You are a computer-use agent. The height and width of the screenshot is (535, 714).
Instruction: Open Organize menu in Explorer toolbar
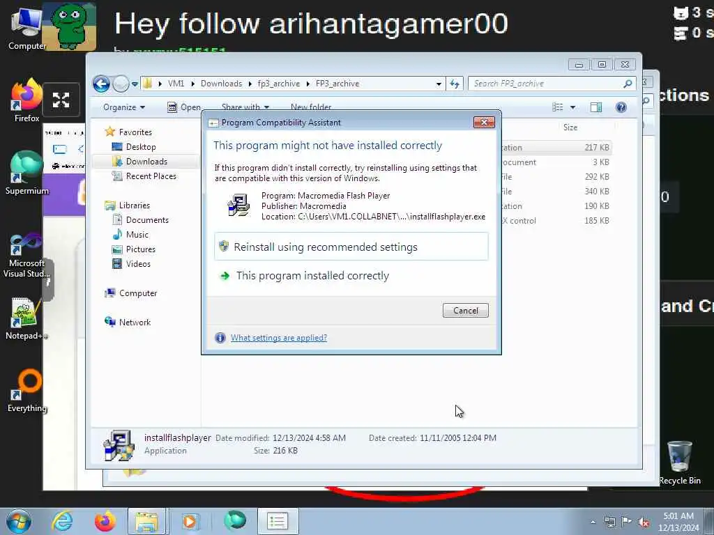[x=124, y=107]
